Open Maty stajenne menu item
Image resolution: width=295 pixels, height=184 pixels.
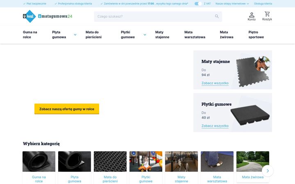(x=162, y=34)
